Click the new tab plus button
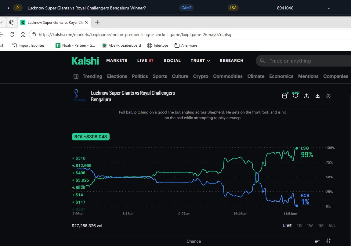Image resolution: width=351 pixels, height=246 pixels. pyautogui.click(x=97, y=22)
